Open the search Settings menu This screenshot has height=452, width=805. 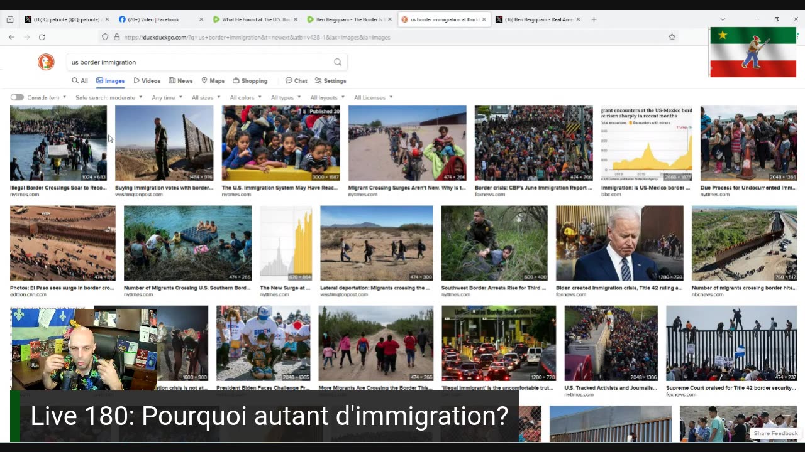point(331,81)
